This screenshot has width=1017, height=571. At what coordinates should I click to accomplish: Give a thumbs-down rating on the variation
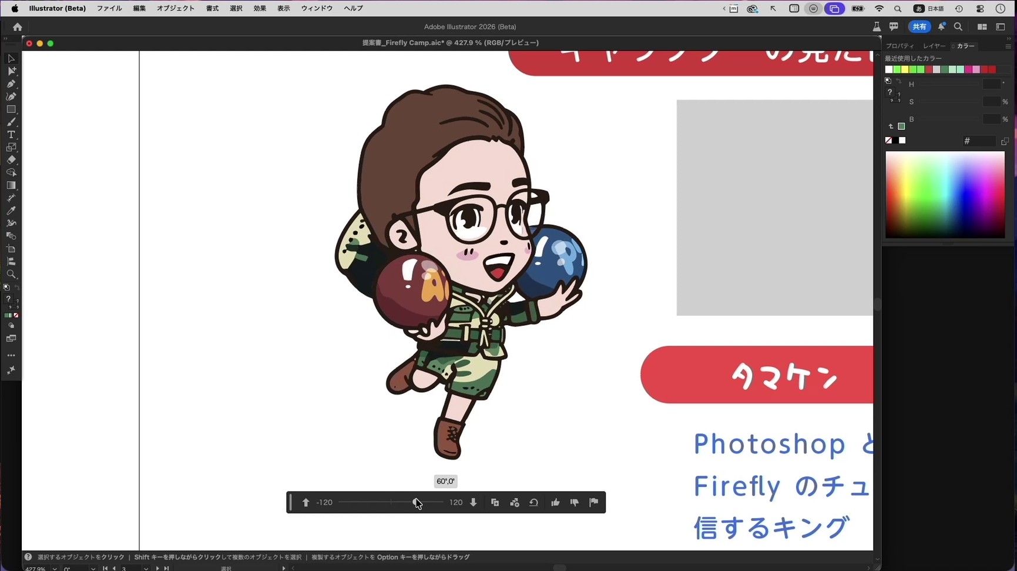pyautogui.click(x=575, y=502)
